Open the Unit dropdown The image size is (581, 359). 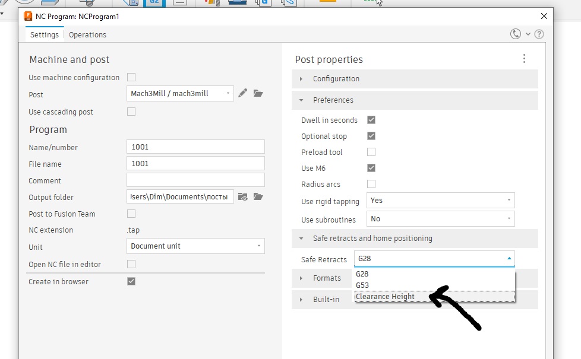195,246
